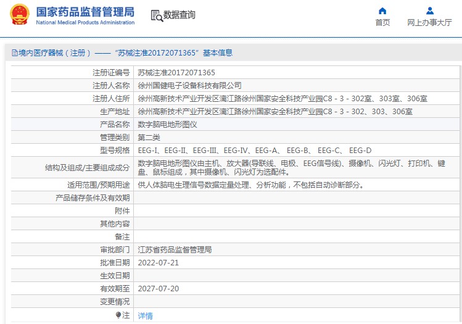462x324 pixels.
Task: Click the approval date 2022-07-21
Action: 158,263
